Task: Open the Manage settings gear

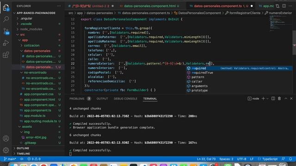Action: coord(6,150)
